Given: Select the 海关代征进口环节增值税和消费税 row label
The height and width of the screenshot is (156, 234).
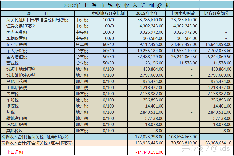Looking at the screenshot, I should point(37,20).
